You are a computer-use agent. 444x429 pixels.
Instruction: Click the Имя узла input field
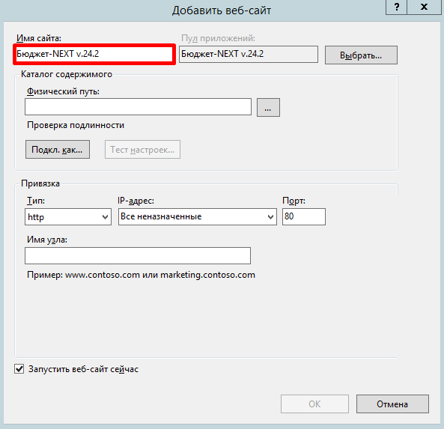coord(138,256)
